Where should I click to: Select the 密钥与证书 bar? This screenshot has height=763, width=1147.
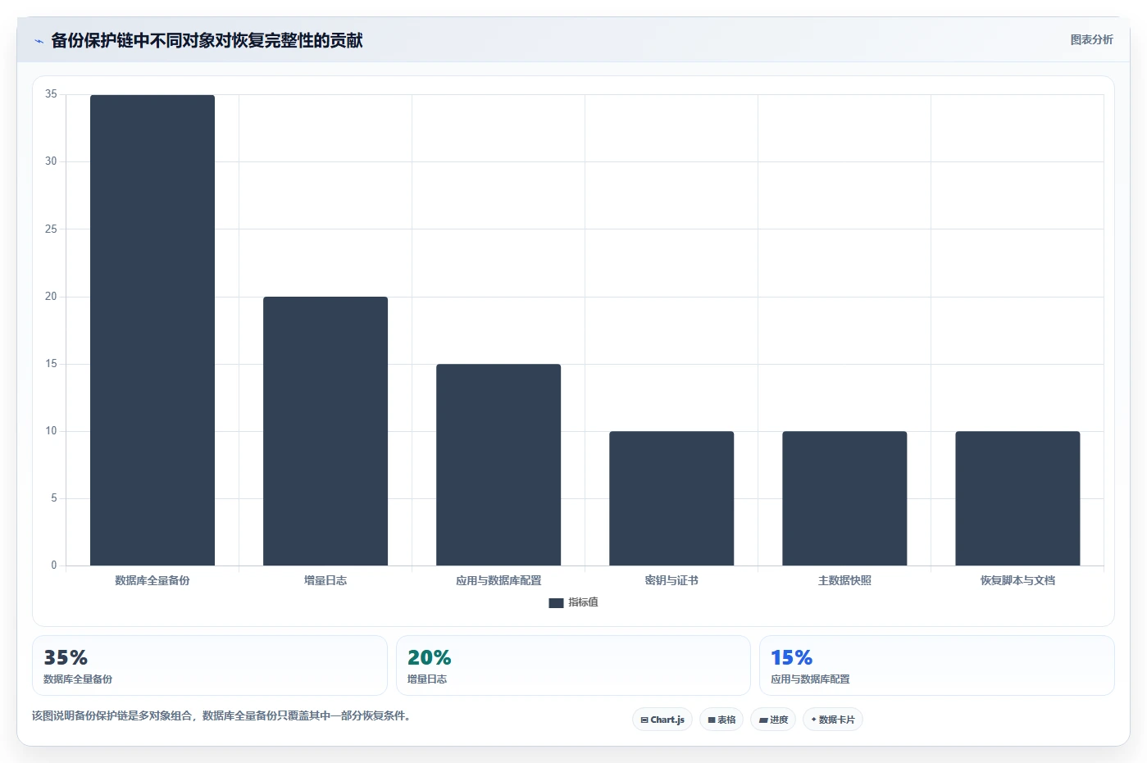tap(671, 498)
